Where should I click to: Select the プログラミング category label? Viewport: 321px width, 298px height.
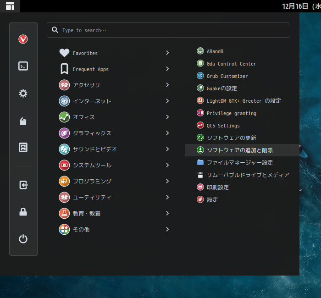(92, 182)
